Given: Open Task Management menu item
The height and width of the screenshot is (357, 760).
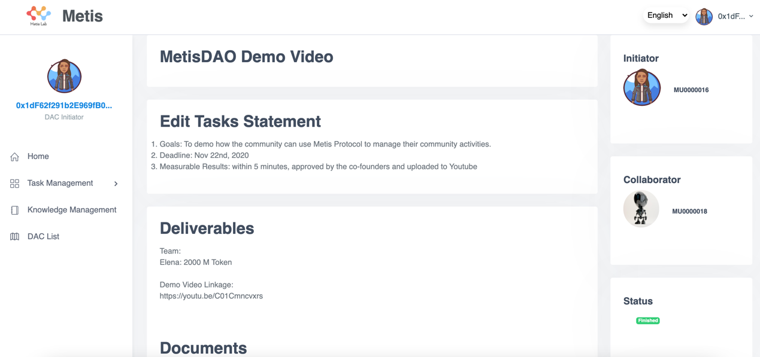Looking at the screenshot, I should 60,183.
